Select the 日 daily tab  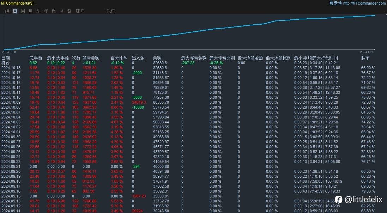tap(15, 11)
